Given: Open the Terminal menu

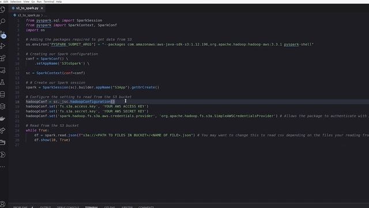Looking at the screenshot, I should point(49,1).
